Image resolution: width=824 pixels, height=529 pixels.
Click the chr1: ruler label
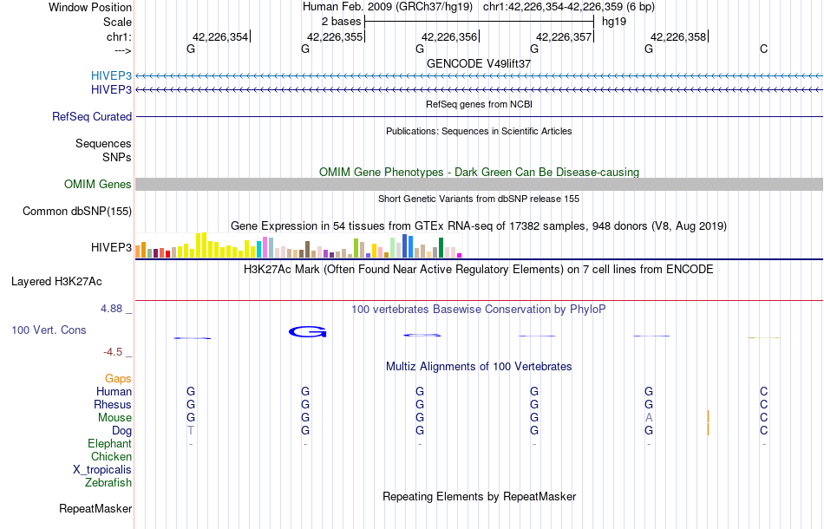(119, 36)
